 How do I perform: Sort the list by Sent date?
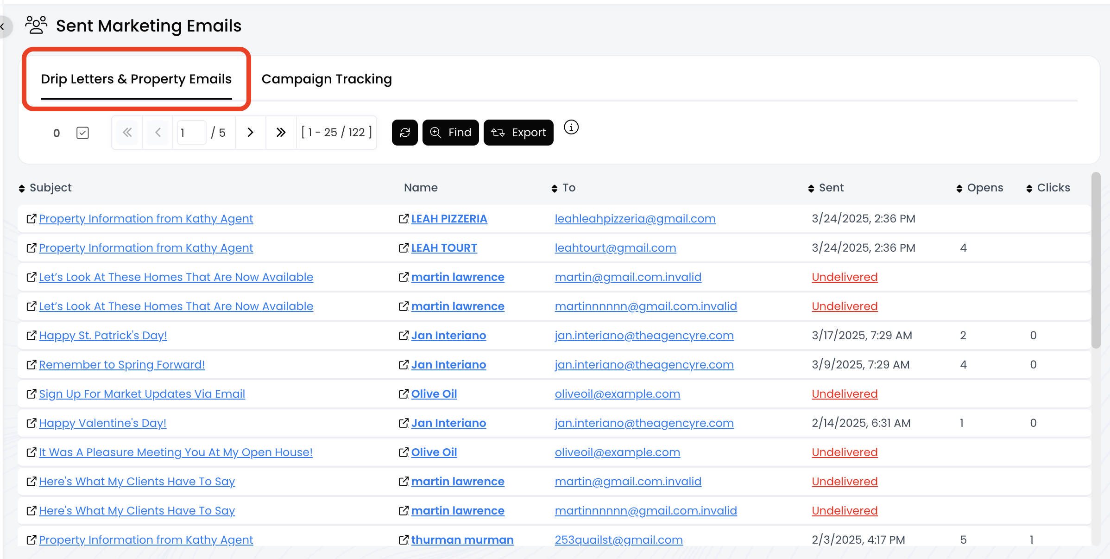826,188
